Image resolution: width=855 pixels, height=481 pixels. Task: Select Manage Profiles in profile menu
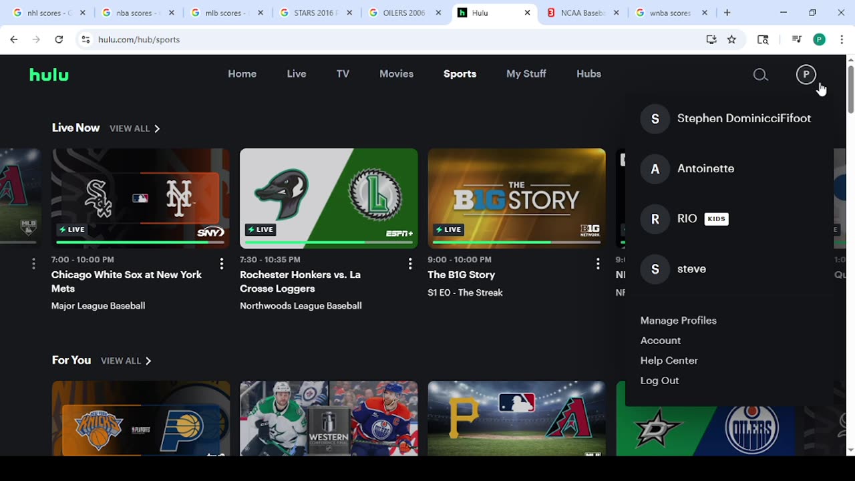678,321
